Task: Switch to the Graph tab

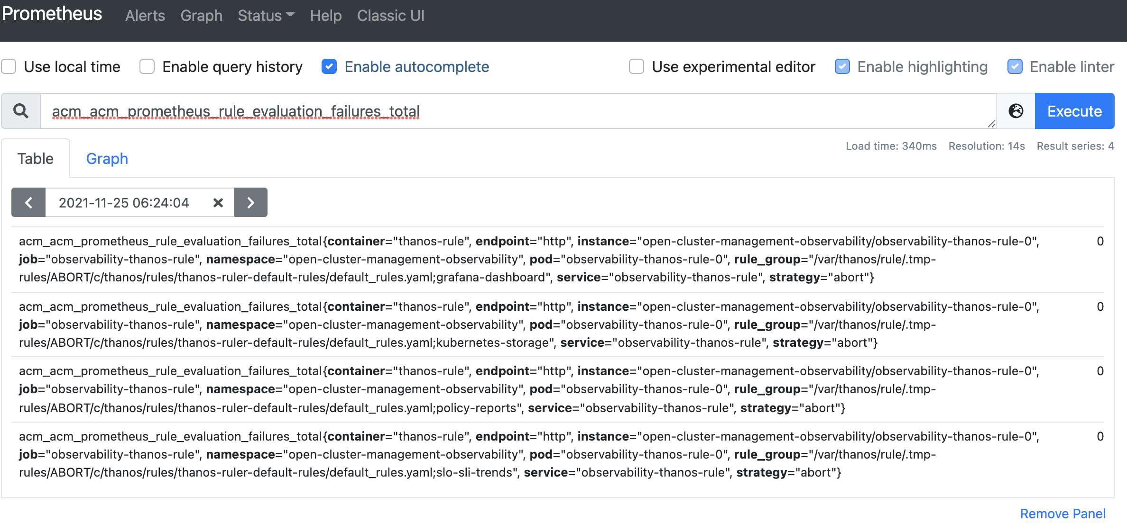Action: click(x=107, y=158)
